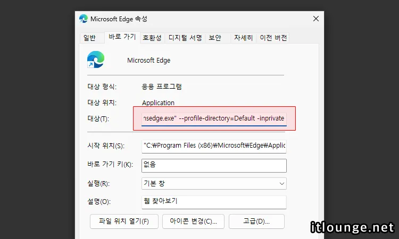Click the 설명(O): label
Viewport: 399px width, 239px height.
pos(99,202)
